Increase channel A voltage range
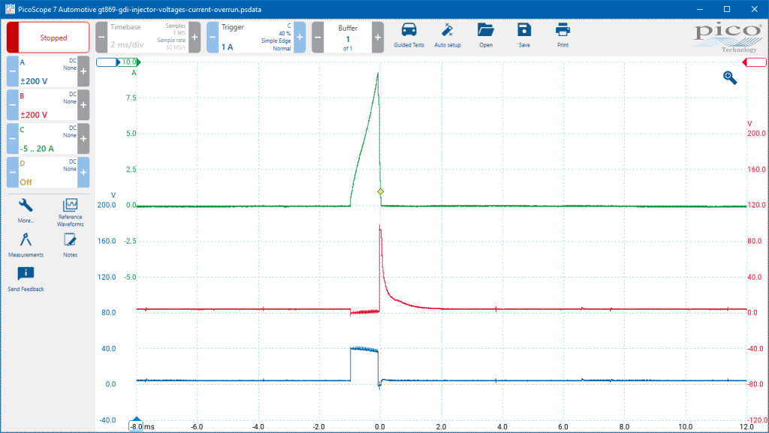This screenshot has width=769, height=433. coord(83,71)
